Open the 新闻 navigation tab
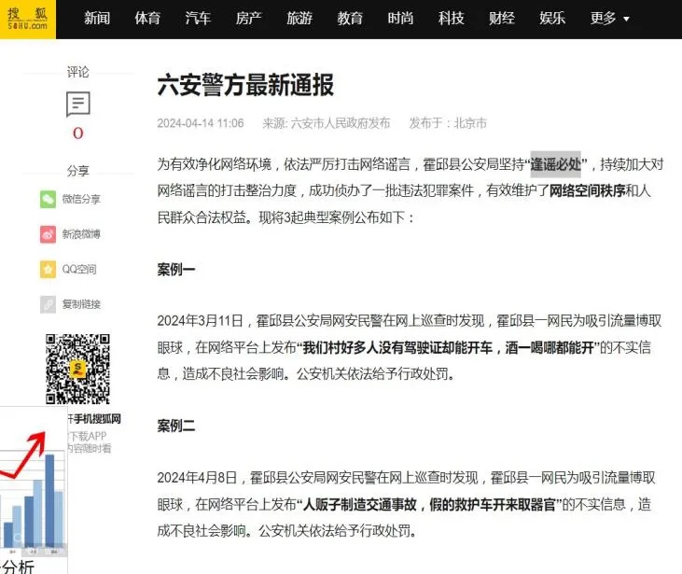Image resolution: width=682 pixels, height=574 pixels. 97,19
